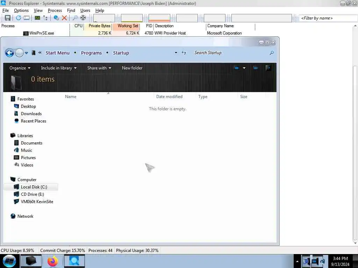This screenshot has height=268, width=358.
Task: Click the red Kill Process icon
Action: click(64, 18)
